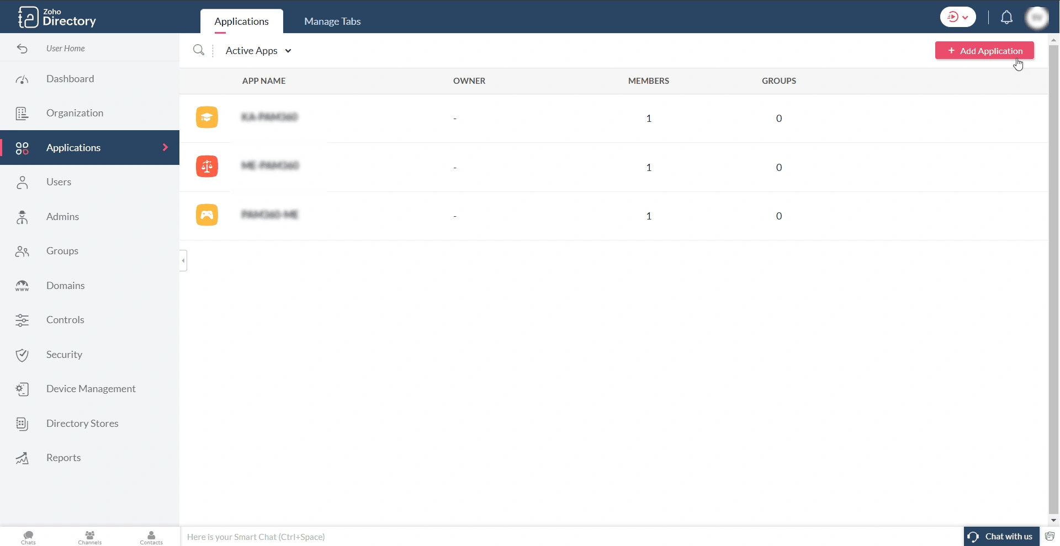This screenshot has width=1060, height=546.
Task: Open the Admins section
Action: [x=63, y=216]
